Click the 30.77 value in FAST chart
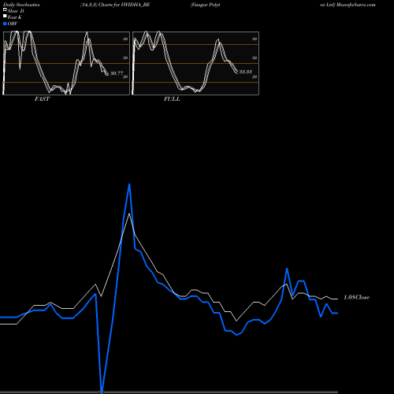Image resolution: width=394 pixels, height=394 pixels. point(117,73)
